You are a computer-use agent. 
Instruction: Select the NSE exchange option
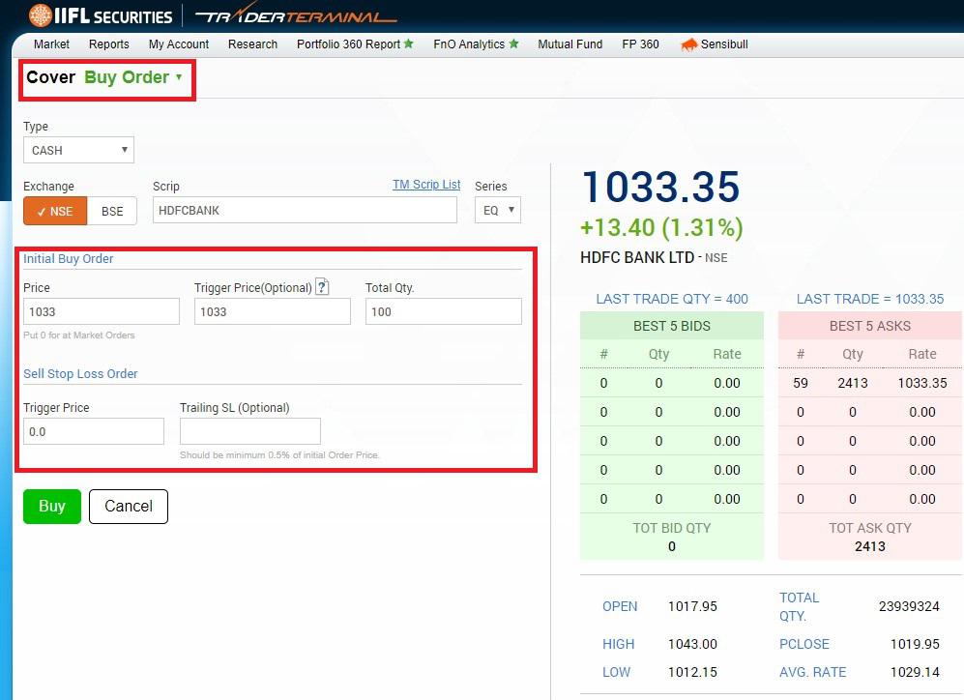pos(55,211)
